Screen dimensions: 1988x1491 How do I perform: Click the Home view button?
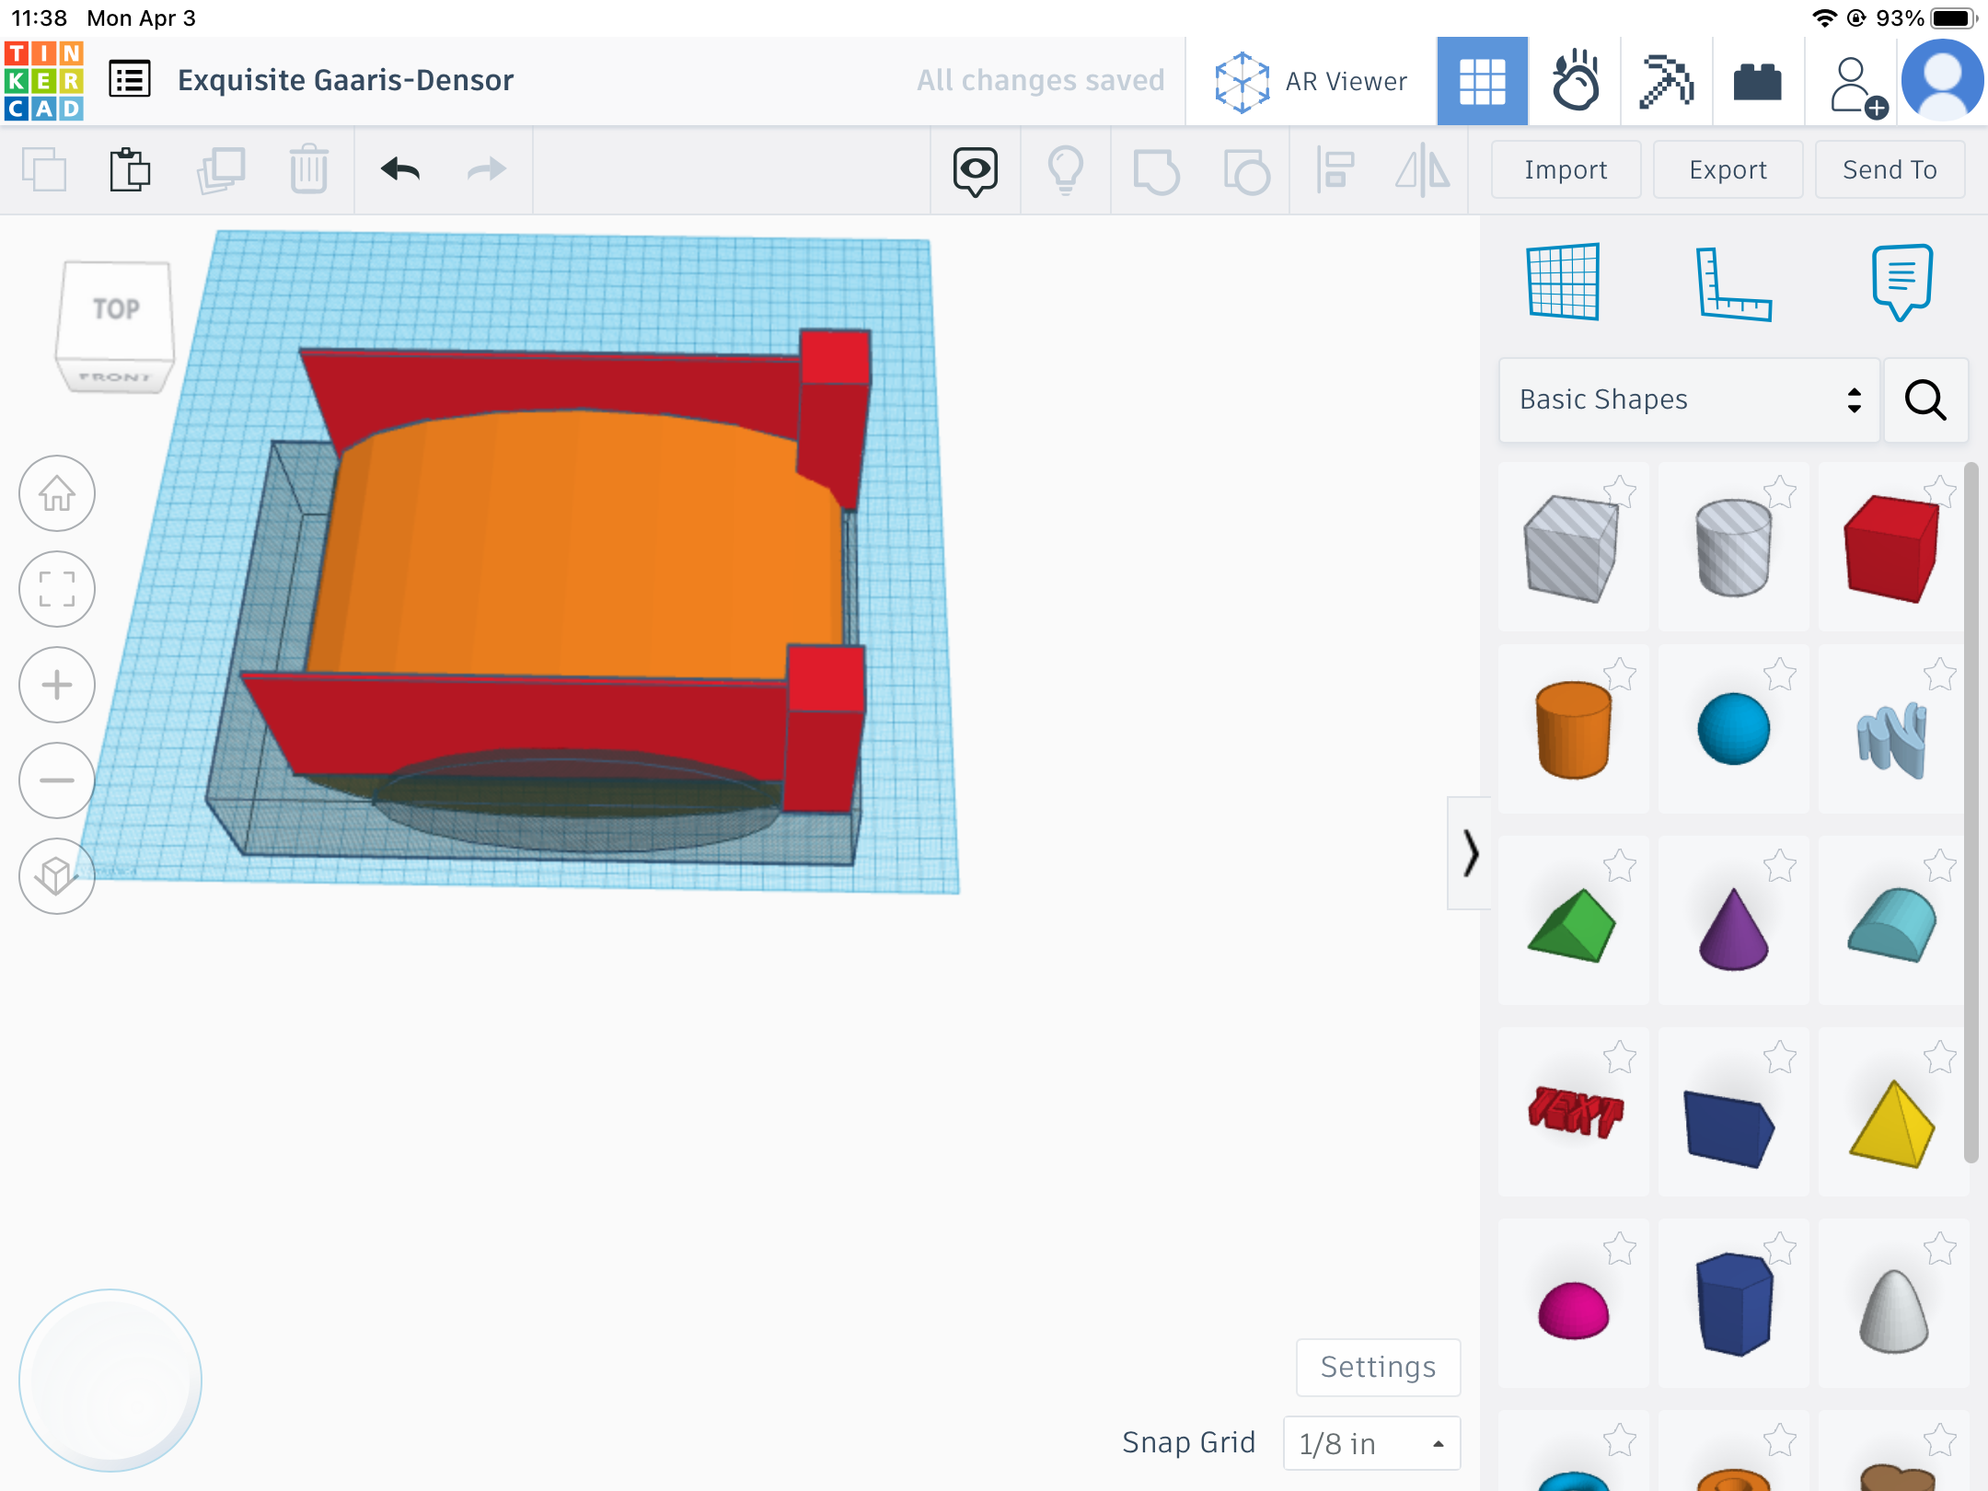(x=57, y=494)
